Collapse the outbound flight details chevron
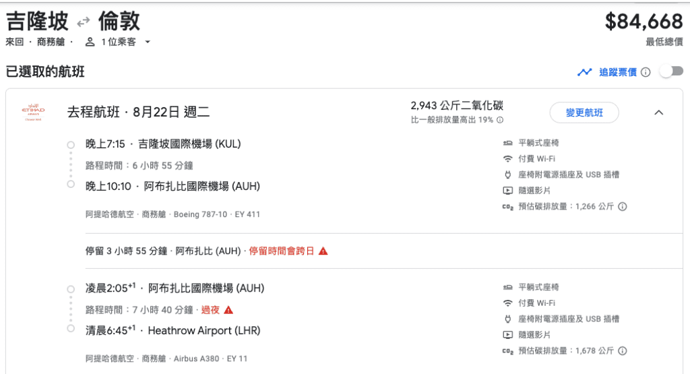The image size is (690, 374). tap(659, 113)
